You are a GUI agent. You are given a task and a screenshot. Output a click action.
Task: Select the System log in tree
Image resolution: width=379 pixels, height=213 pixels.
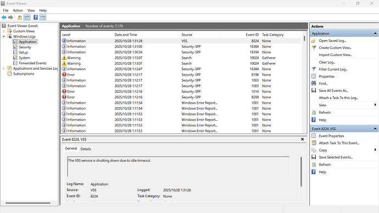(24, 58)
